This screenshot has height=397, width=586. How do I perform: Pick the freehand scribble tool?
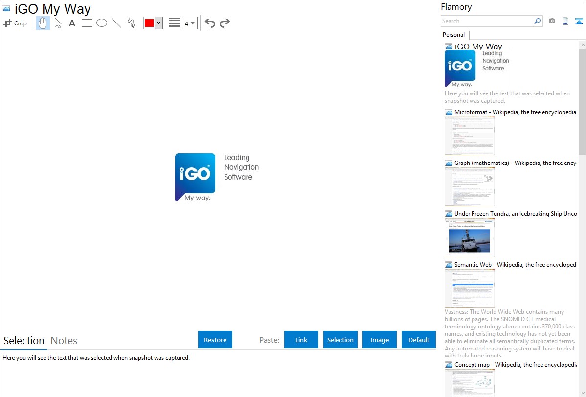(x=131, y=23)
